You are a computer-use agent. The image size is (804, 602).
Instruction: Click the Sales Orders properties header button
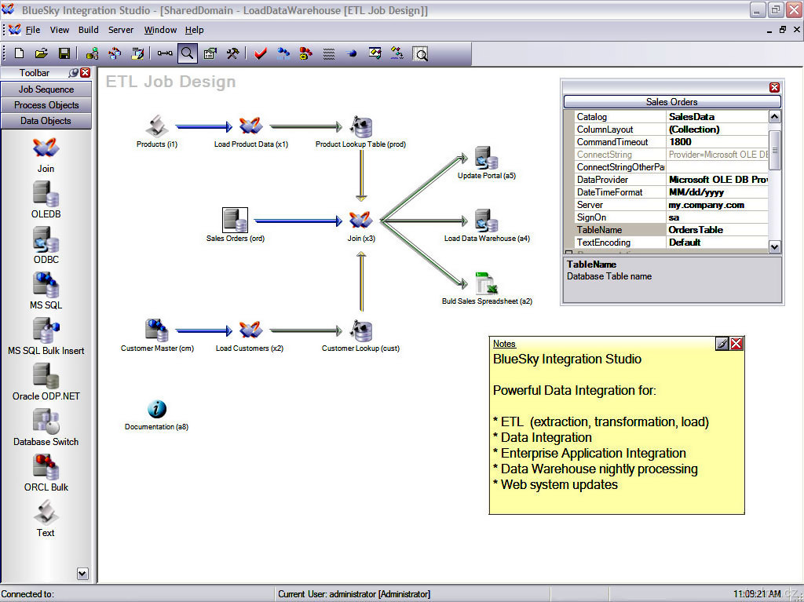(672, 101)
